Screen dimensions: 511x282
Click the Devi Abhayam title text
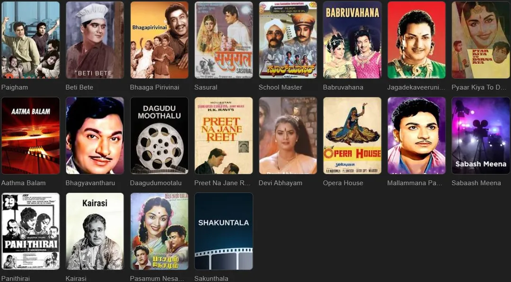(280, 183)
